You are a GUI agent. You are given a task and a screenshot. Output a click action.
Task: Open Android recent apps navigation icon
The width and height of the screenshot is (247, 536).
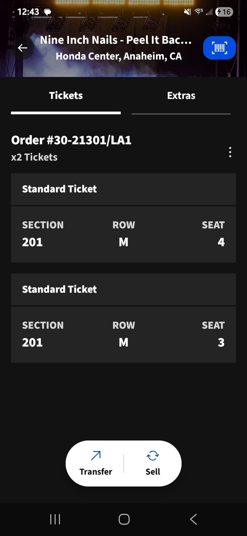coord(55,519)
